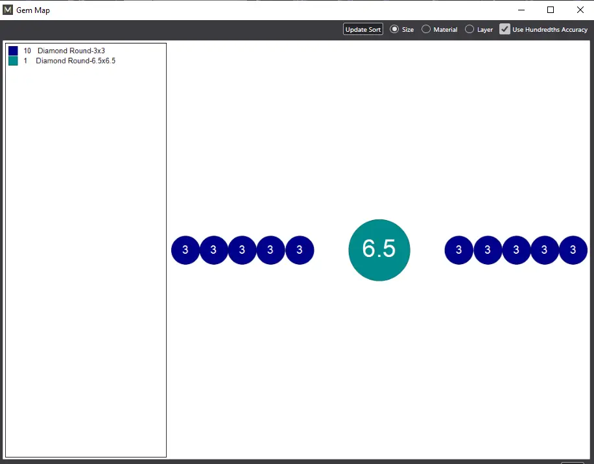Click the teal Diamond Round-6.5x6.5 swatch
The width and height of the screenshot is (594, 464).
click(x=13, y=60)
